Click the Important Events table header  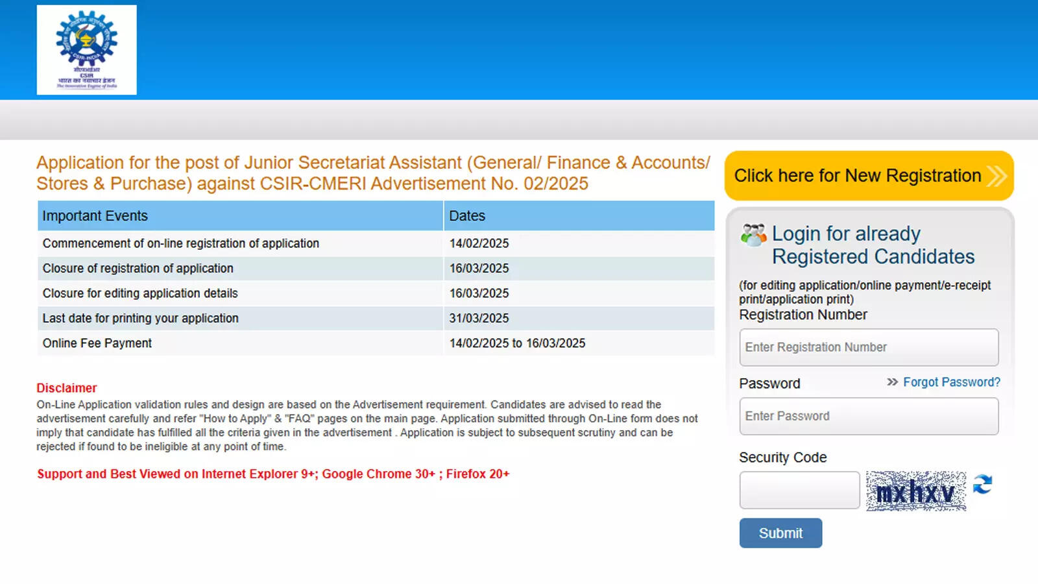pyautogui.click(x=95, y=215)
